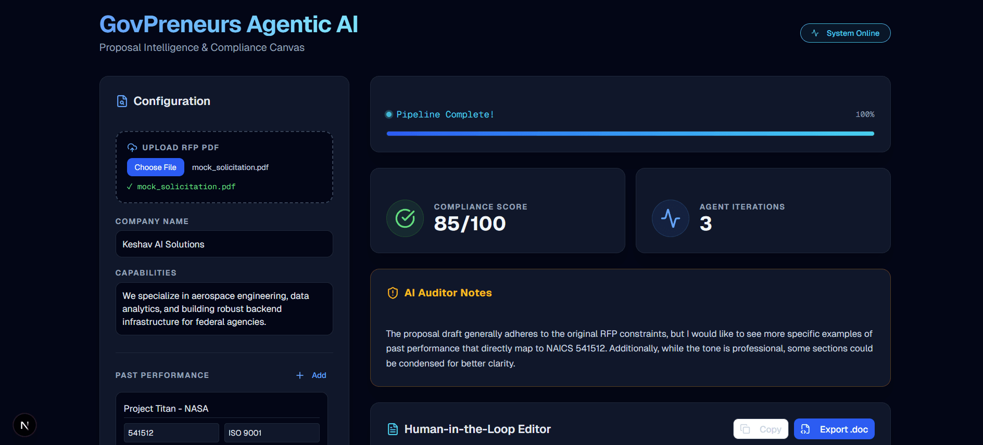
Task: Click the compliance score checkmark icon
Action: point(405,218)
